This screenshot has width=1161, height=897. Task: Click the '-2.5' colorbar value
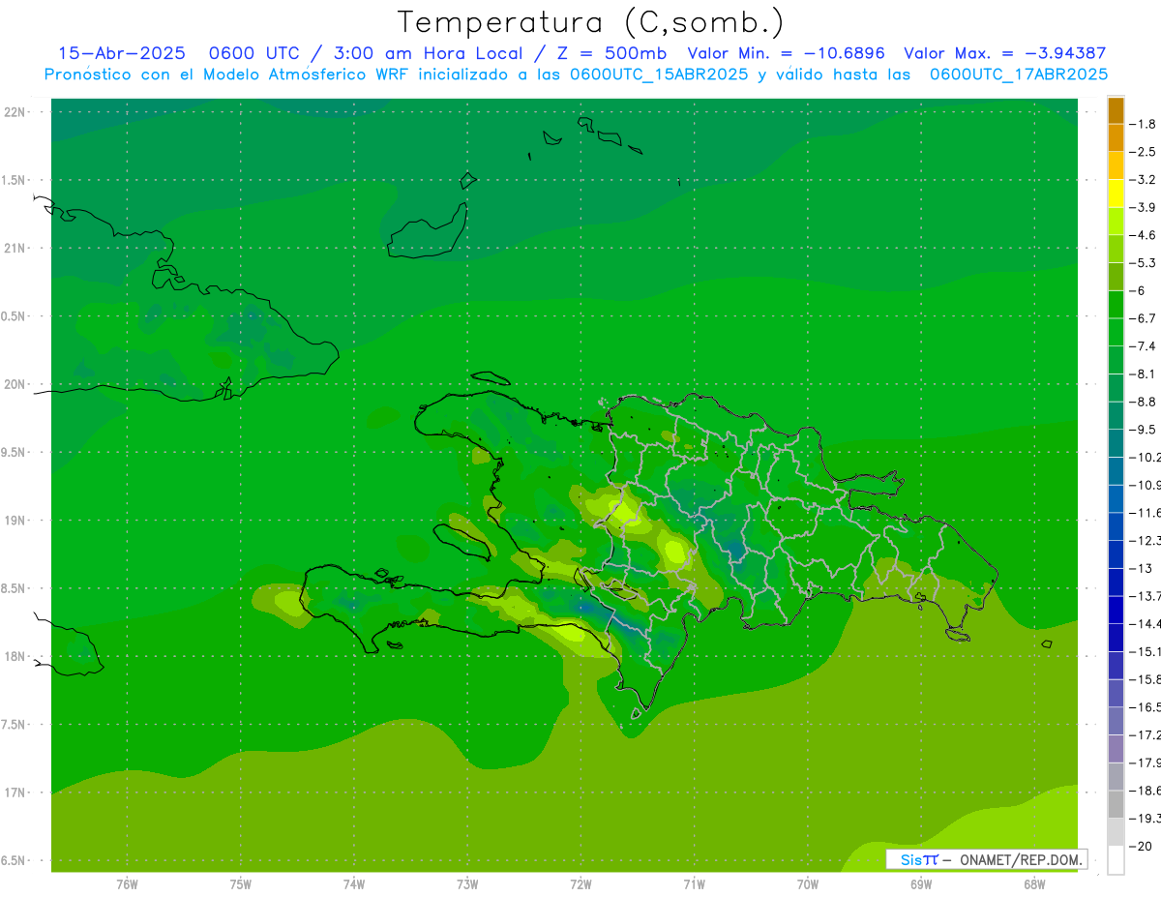click(x=1143, y=152)
